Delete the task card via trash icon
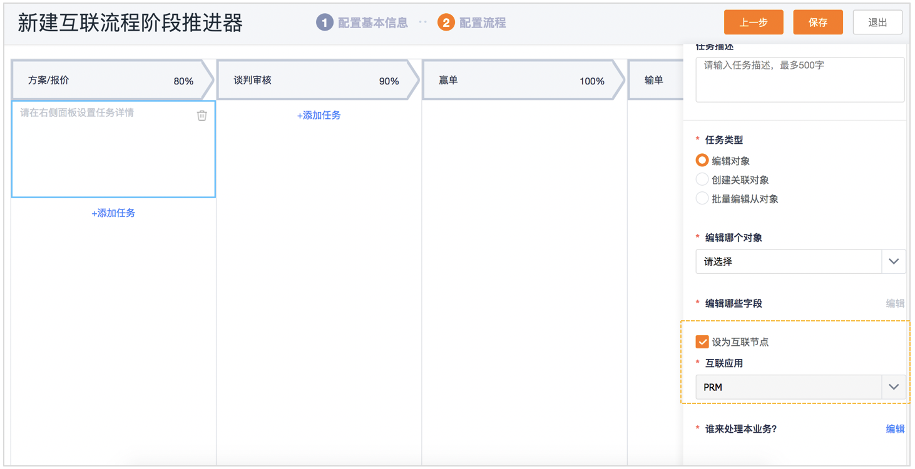The width and height of the screenshot is (915, 469). 202,115
